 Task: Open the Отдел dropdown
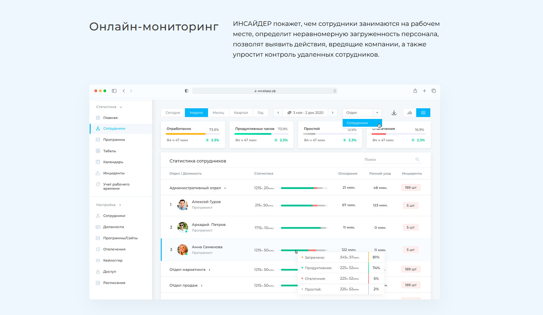pos(362,113)
